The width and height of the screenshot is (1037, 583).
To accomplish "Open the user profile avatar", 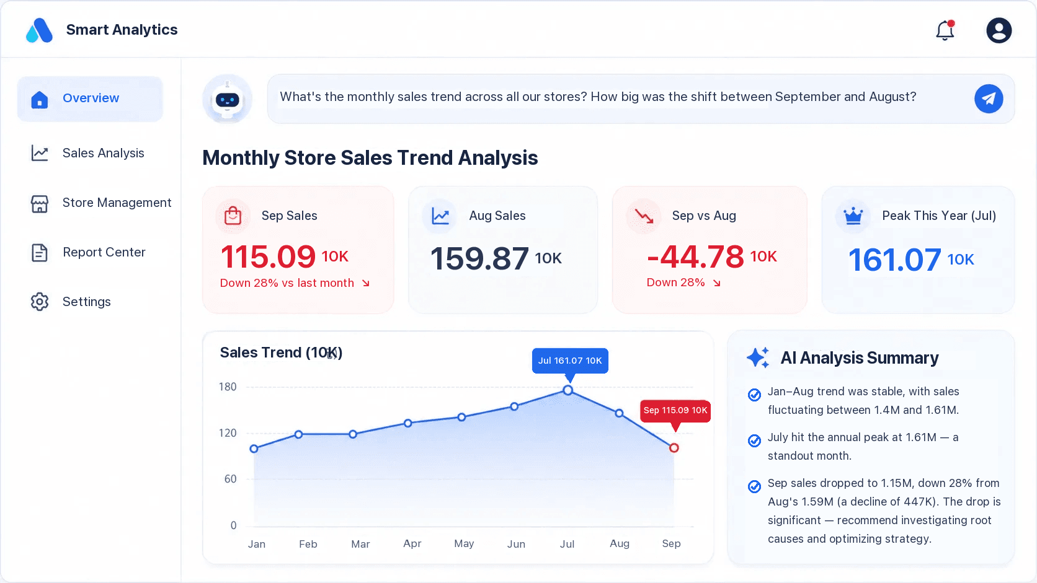I will click(x=999, y=30).
